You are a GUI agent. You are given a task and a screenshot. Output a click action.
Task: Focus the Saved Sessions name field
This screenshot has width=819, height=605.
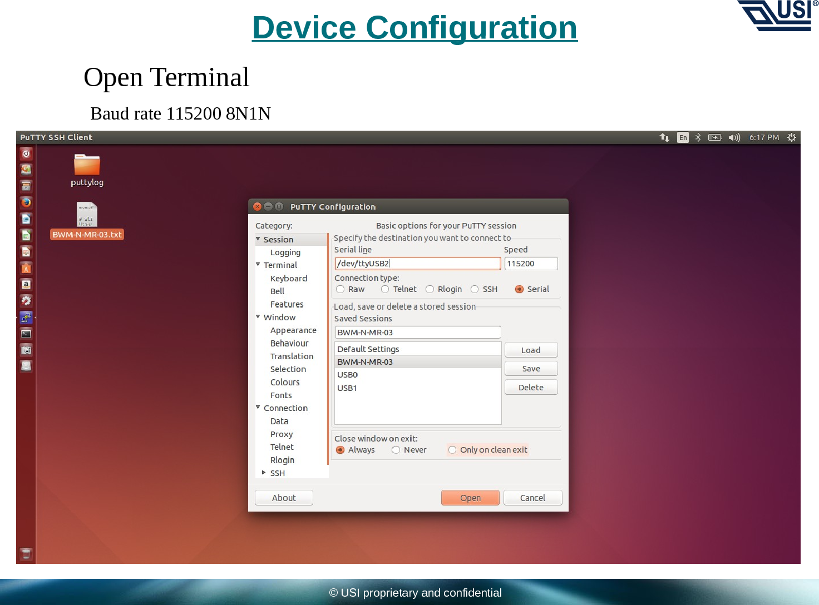coord(418,333)
